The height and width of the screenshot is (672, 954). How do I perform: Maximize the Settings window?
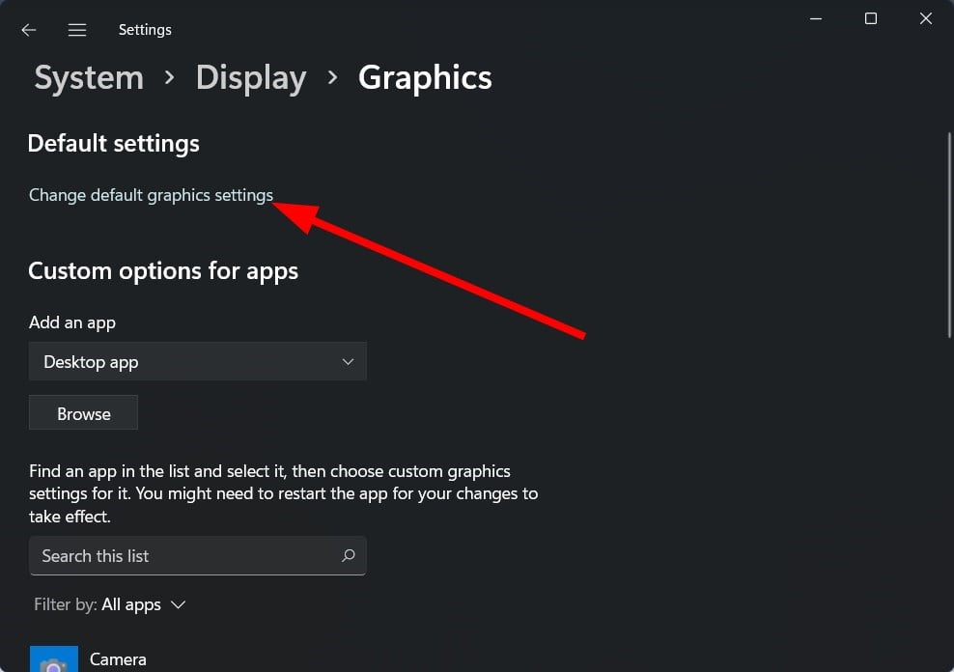pyautogui.click(x=871, y=19)
